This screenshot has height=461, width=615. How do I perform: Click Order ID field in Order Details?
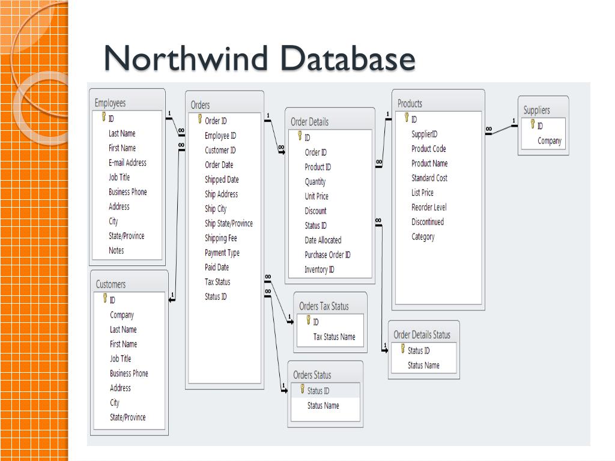pos(316,152)
